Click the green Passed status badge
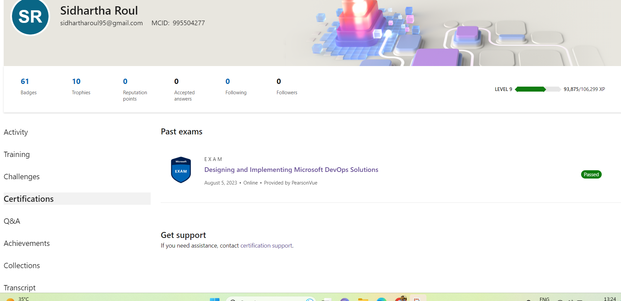This screenshot has width=621, height=301. 591,175
